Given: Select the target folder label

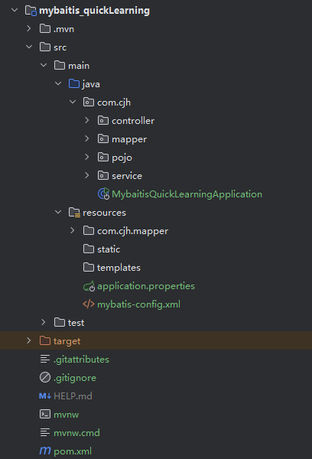Looking at the screenshot, I should (x=67, y=341).
